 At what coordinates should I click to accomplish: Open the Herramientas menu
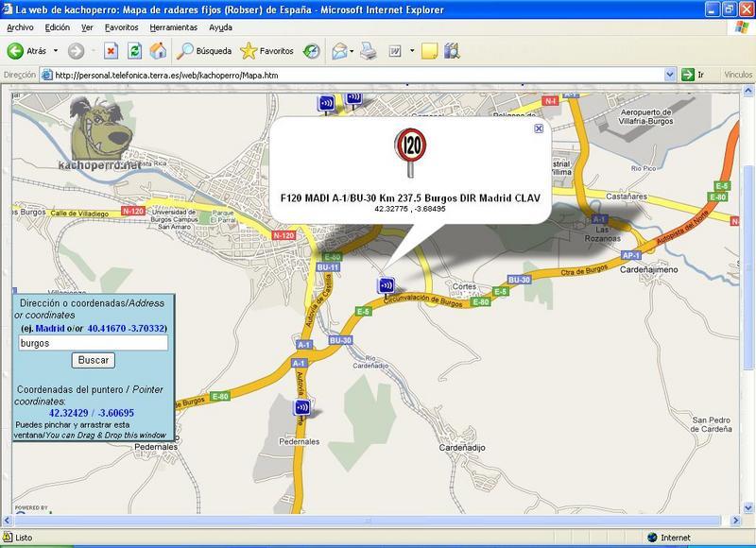pos(173,27)
